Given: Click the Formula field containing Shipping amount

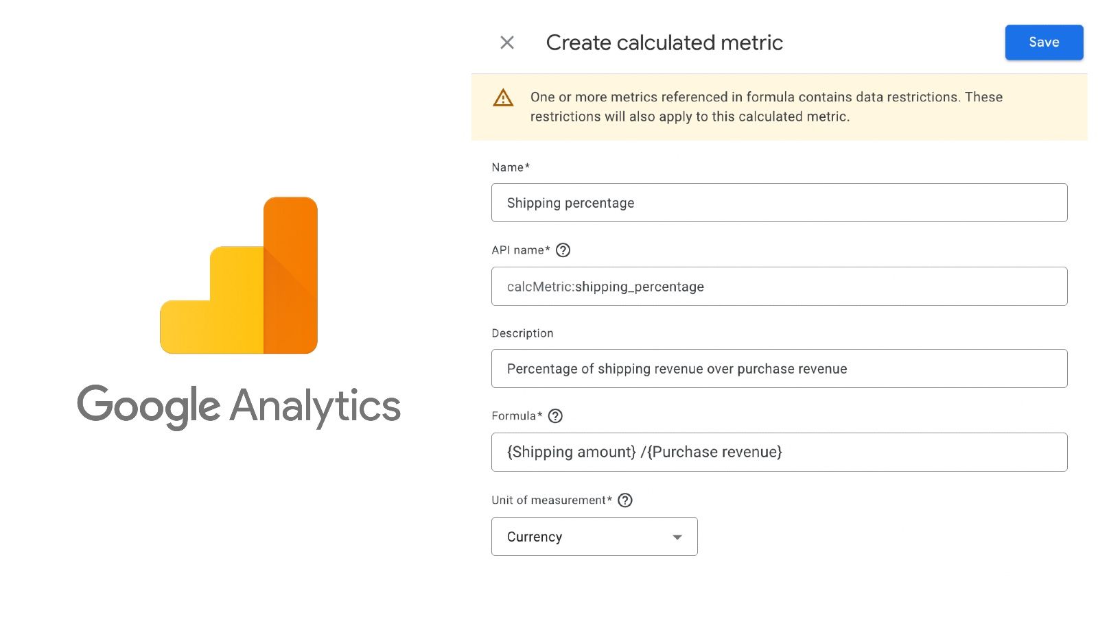Looking at the screenshot, I should [x=779, y=452].
